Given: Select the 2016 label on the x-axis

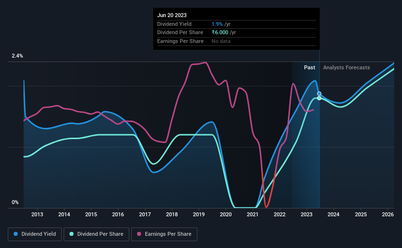Looking at the screenshot, I should click(x=118, y=214).
